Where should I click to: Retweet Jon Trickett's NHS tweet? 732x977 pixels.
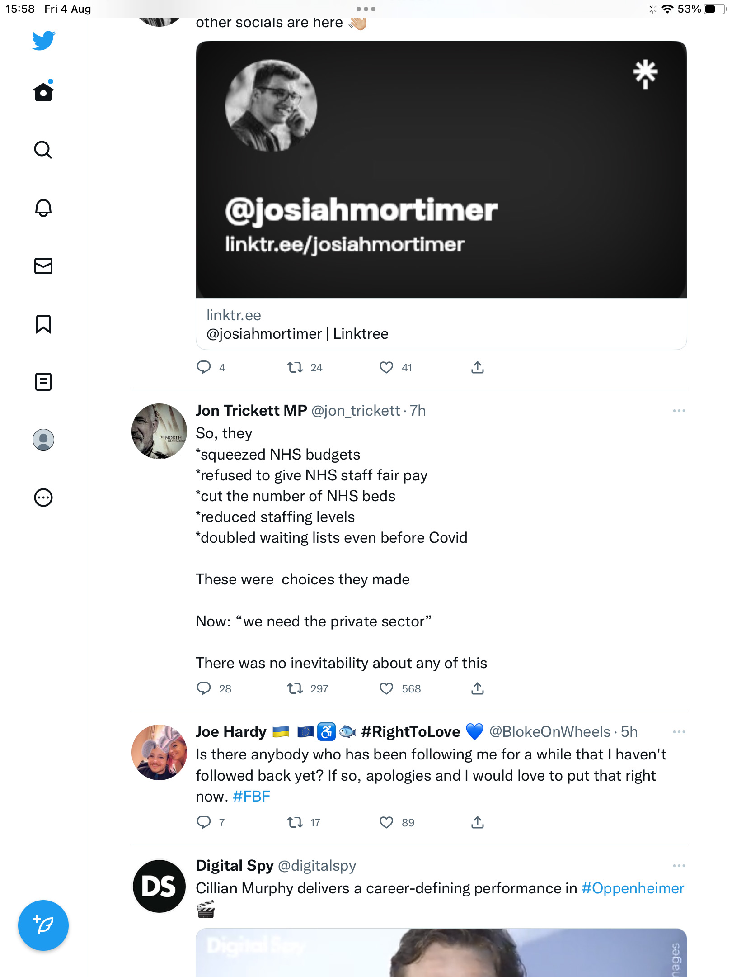(x=295, y=688)
